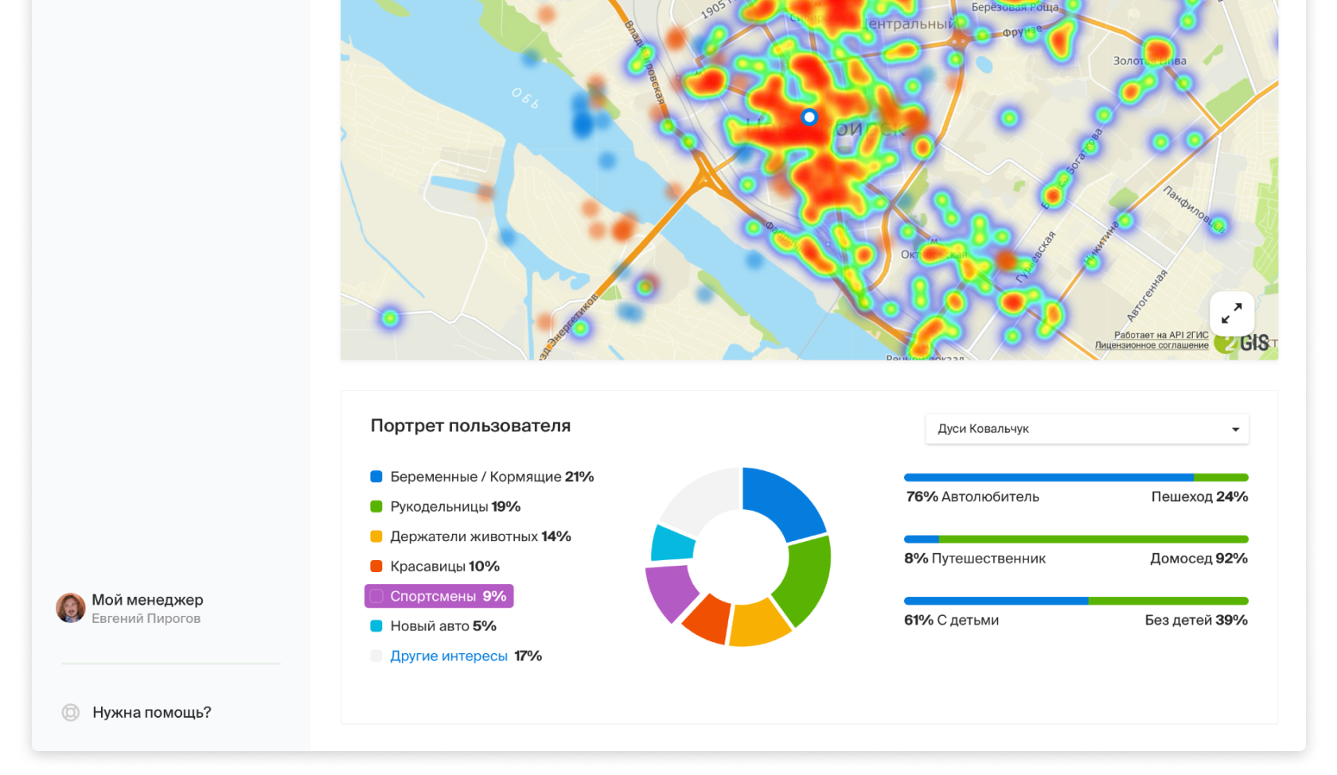This screenshot has height=775, width=1337.
Task: Click the Портрет пользователя heading
Action: pyautogui.click(x=470, y=426)
